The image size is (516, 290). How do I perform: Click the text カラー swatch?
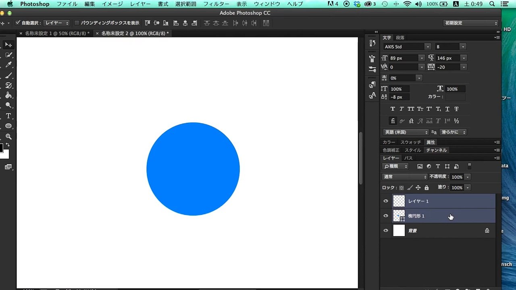(x=455, y=97)
